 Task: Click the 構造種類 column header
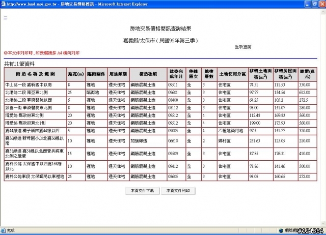(x=148, y=74)
